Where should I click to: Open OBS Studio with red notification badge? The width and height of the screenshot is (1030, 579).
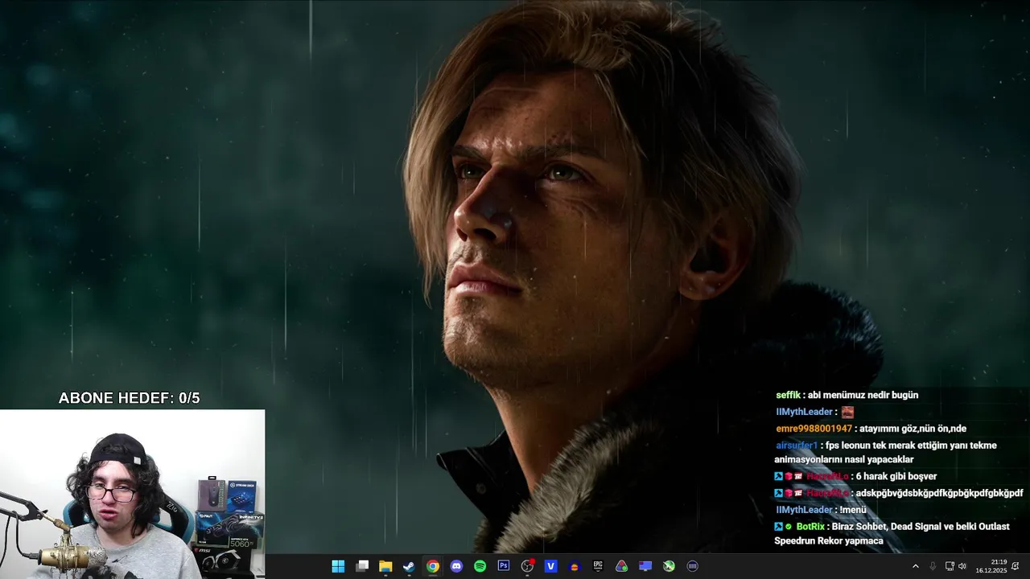tap(527, 566)
